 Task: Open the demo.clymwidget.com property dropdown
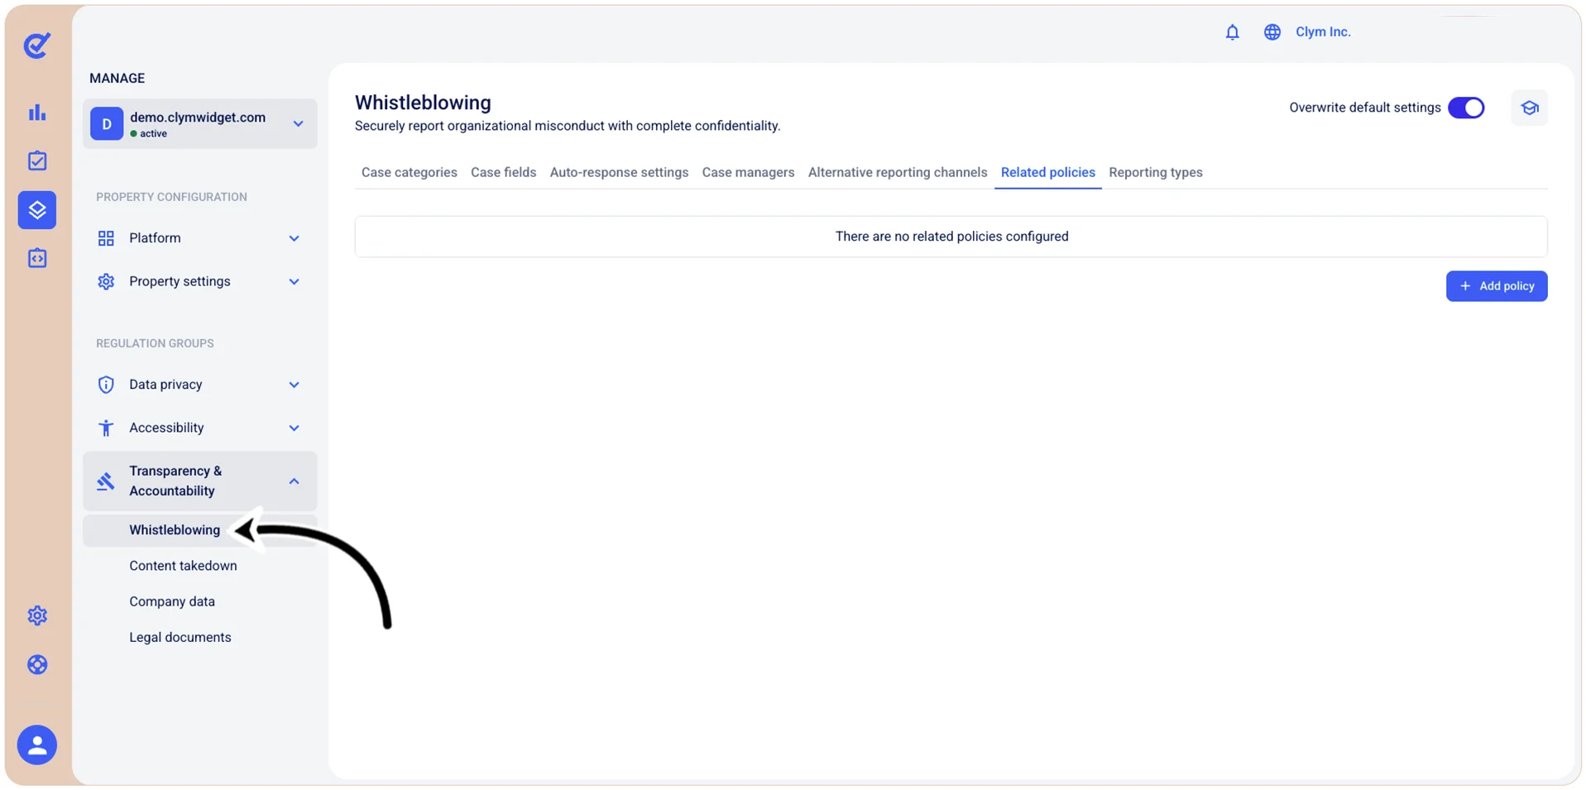[x=199, y=124]
